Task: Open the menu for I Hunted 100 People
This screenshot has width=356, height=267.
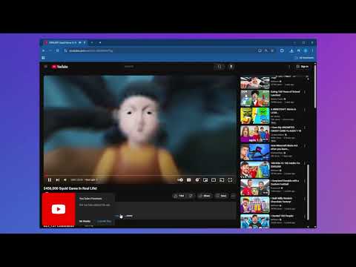Action: pyautogui.click(x=305, y=217)
